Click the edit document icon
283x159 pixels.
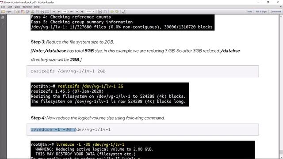[x=27, y=12]
